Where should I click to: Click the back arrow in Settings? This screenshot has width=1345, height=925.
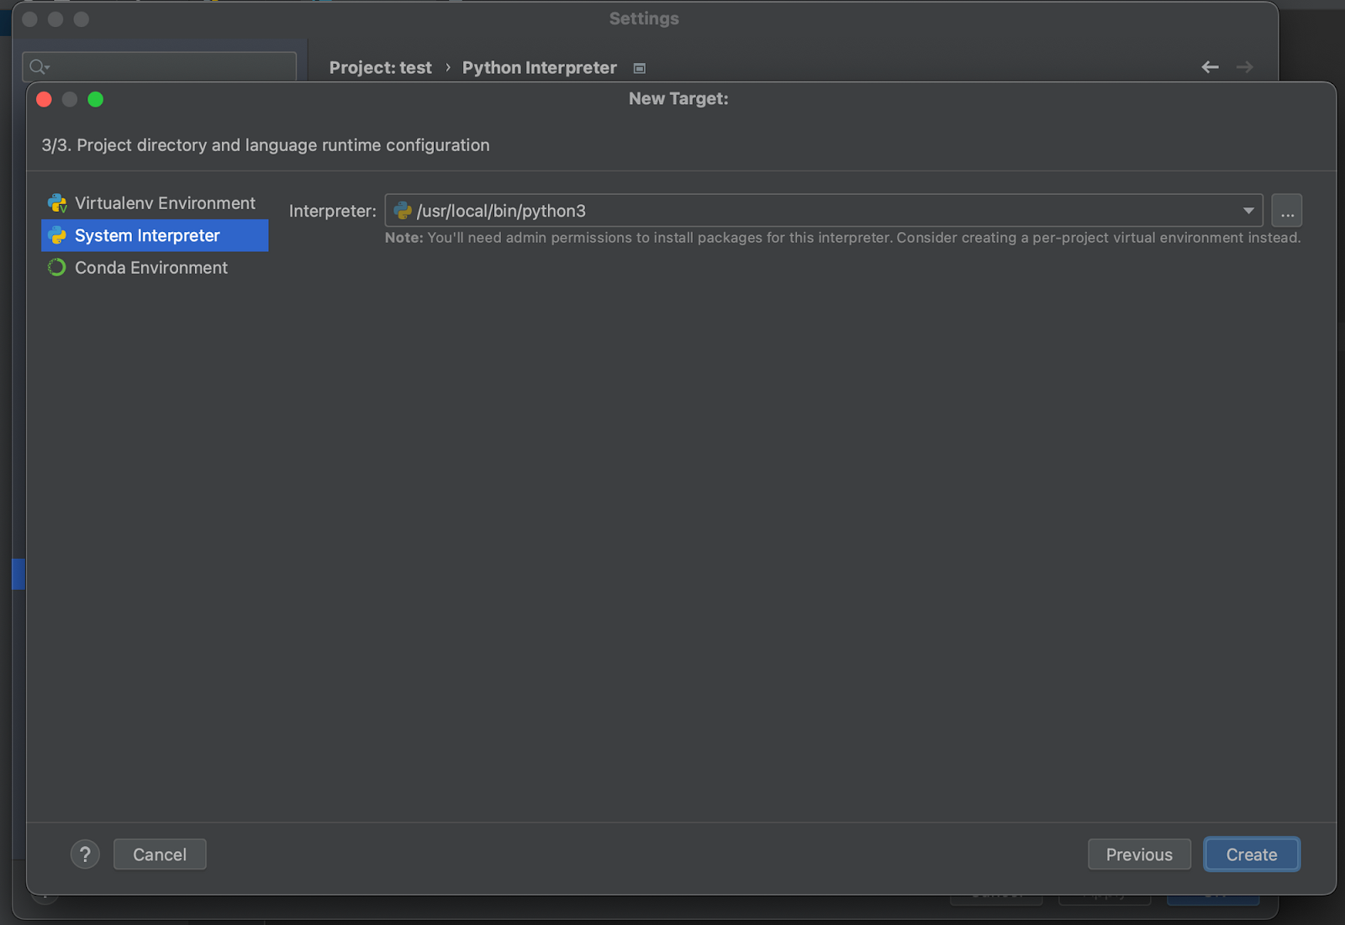(x=1210, y=67)
